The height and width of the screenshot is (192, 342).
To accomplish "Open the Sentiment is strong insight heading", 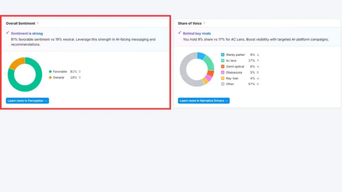I will (27, 33).
